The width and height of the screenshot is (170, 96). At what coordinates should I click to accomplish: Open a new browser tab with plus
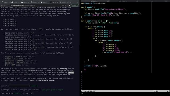(x=71, y=2)
